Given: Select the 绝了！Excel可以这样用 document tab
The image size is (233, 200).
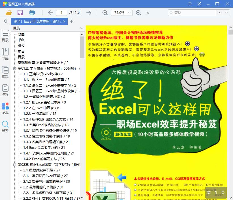Looking at the screenshot, I should [38, 21].
